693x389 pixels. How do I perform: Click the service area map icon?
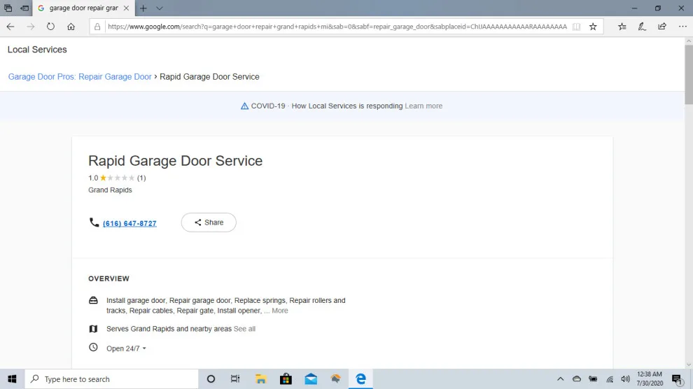(x=93, y=329)
